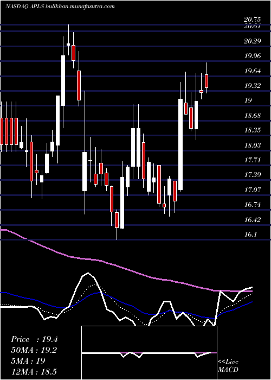Click the 18.68 price axis label
Image resolution: width=271 pixels, height=380 pixels.
tap(253, 116)
